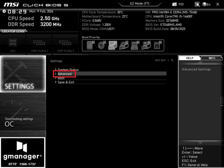Image resolution: width=224 pixels, height=168 pixels.
Task: Toggle Creator Genie CPU mode
Action: (x=13, y=45)
